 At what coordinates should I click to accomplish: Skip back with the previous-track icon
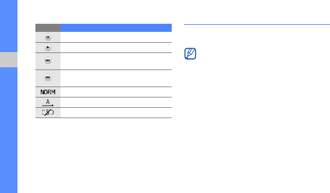(x=48, y=61)
